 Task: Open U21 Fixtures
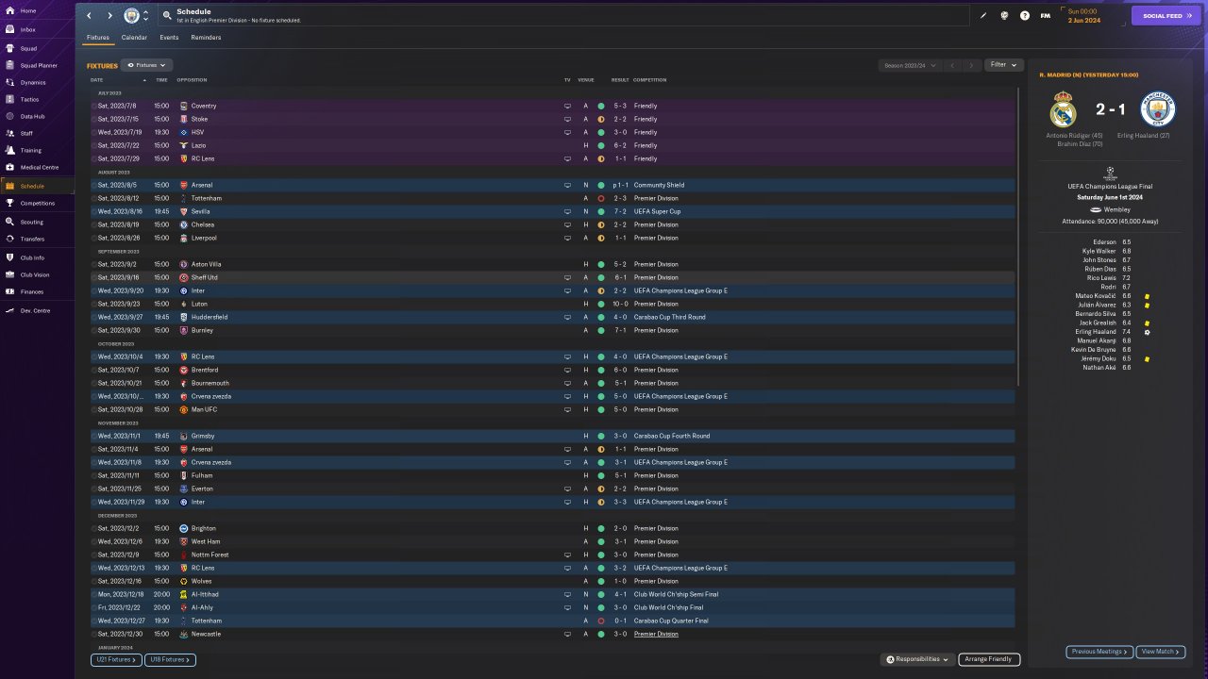tap(116, 660)
